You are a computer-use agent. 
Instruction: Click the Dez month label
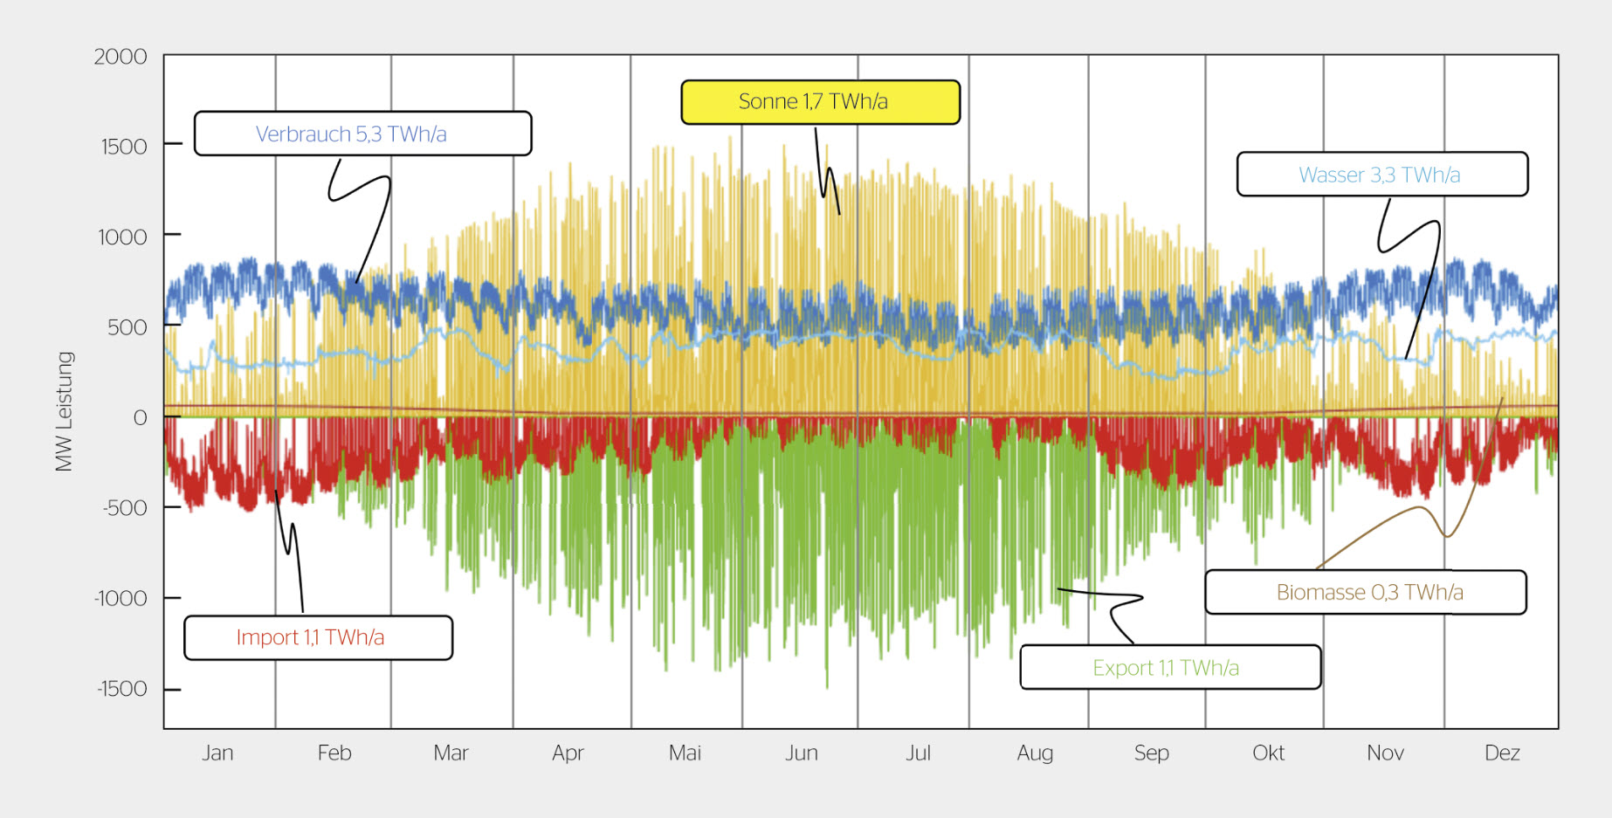point(1502,753)
